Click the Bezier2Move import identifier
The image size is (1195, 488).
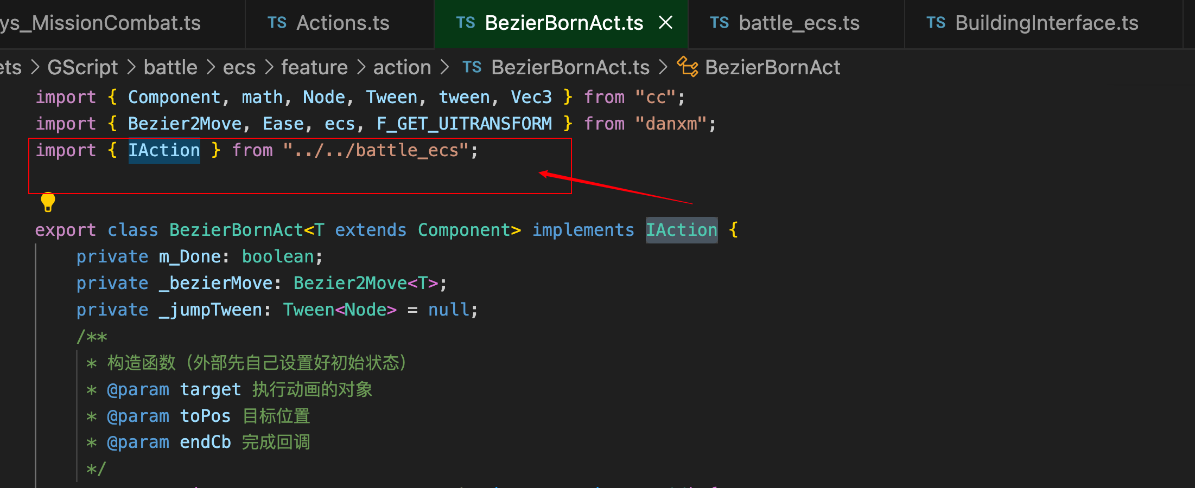click(185, 124)
